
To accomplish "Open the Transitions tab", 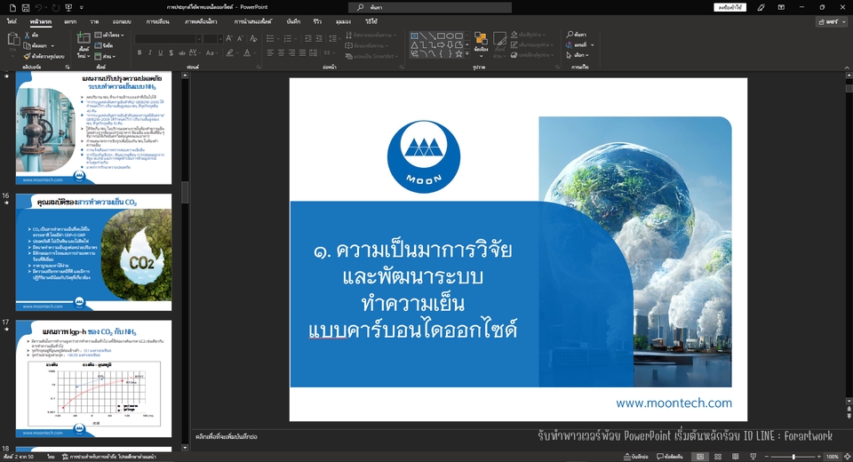I will point(158,21).
